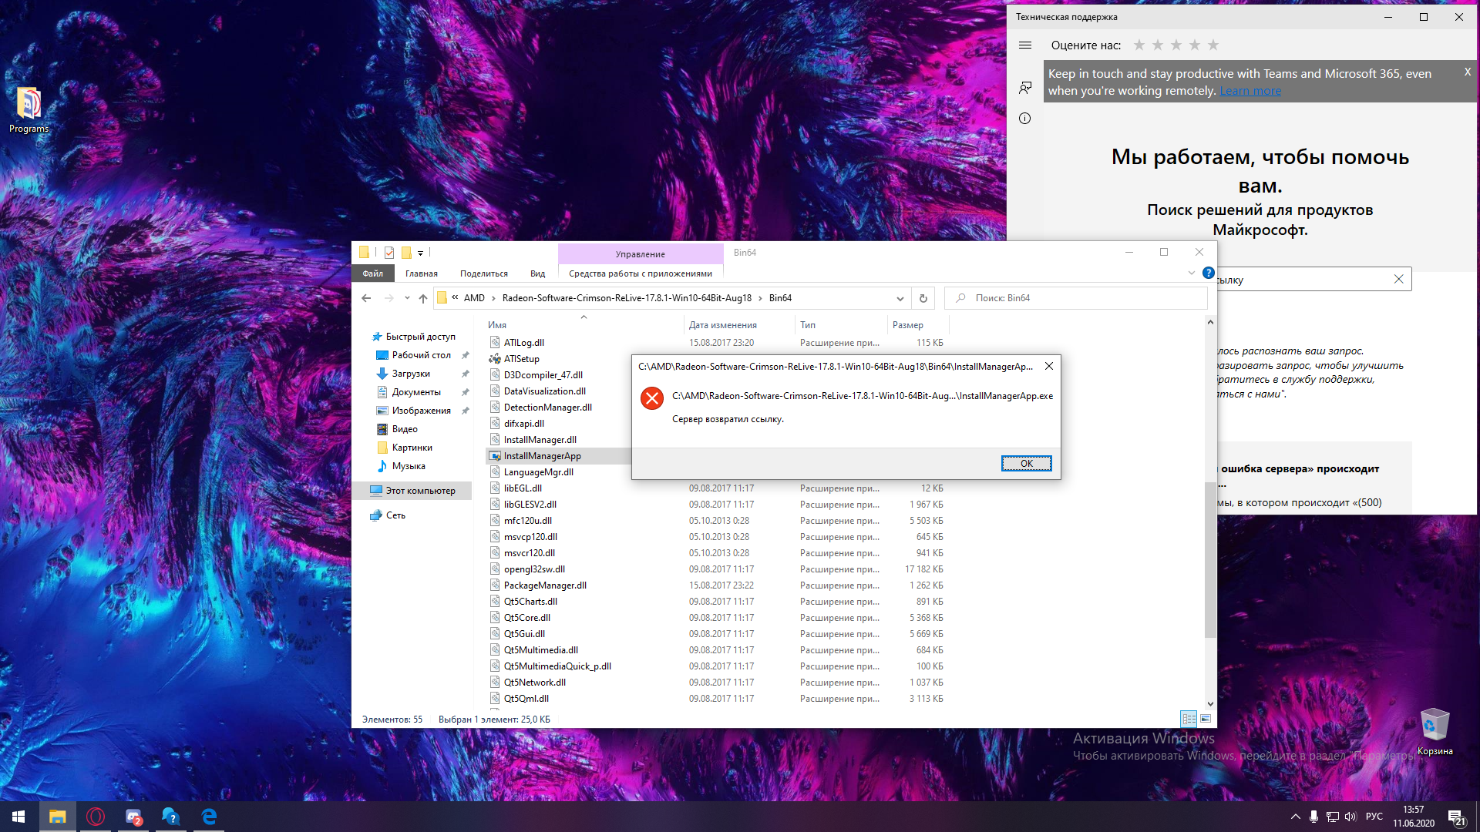Sort files by Размер column
This screenshot has height=832, width=1480.
coord(917,325)
